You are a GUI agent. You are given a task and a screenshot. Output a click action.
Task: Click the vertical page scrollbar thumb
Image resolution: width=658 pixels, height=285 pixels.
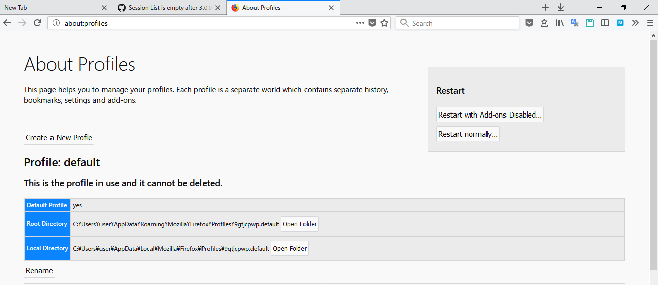point(653,154)
